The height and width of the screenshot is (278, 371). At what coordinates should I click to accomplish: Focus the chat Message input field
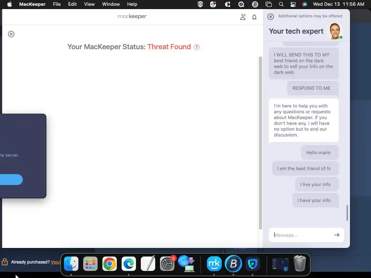pyautogui.click(x=302, y=235)
